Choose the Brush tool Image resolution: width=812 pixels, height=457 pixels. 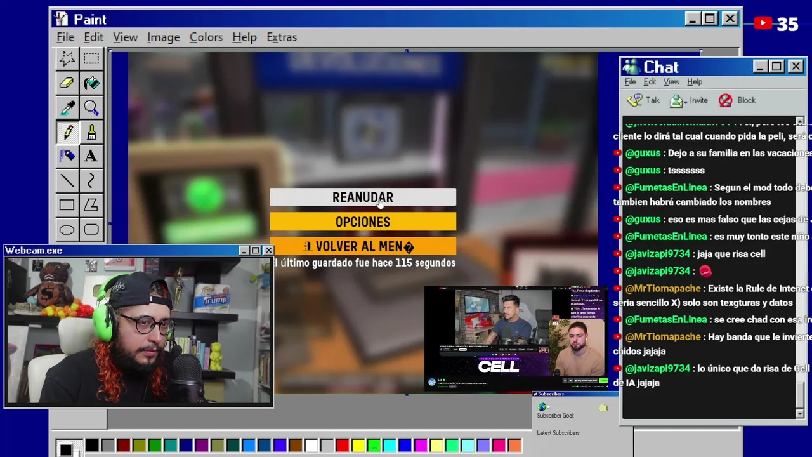91,132
